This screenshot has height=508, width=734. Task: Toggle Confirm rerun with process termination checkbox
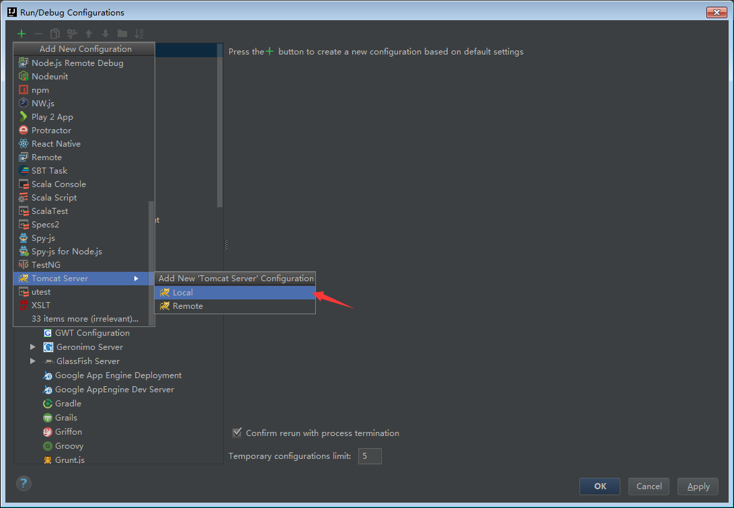pos(237,433)
